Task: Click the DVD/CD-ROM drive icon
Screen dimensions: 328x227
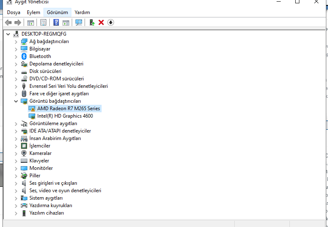Action: [x=24, y=79]
